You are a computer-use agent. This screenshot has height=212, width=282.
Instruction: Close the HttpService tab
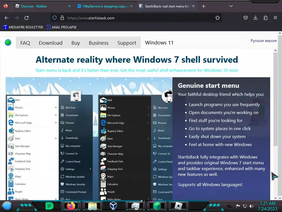131,6
